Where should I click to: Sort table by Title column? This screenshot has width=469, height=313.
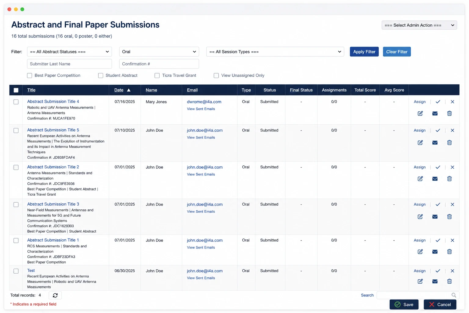[x=31, y=90]
